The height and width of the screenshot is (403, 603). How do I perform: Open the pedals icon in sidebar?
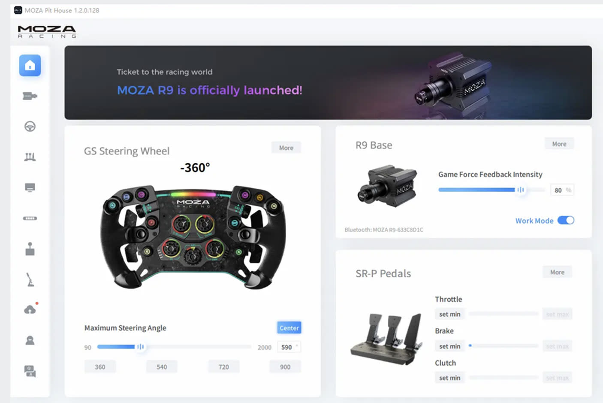tap(30, 157)
